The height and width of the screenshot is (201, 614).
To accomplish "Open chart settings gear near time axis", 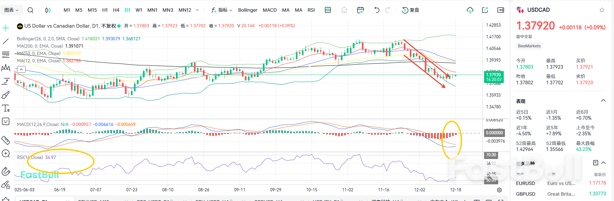I will 499,190.
